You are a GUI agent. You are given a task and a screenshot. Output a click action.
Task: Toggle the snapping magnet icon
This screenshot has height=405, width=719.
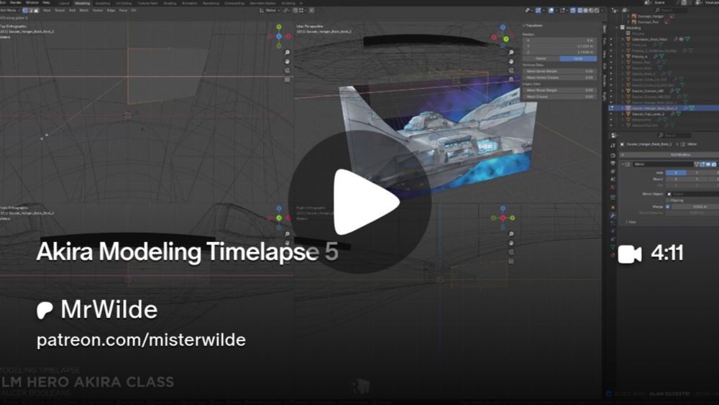tap(296, 10)
